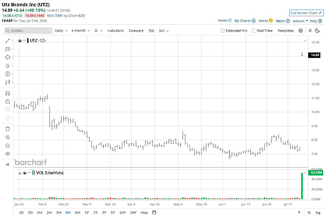This screenshot has height=221, width=330.
Task: Remove the VOL indicator pane
Action: [20, 173]
